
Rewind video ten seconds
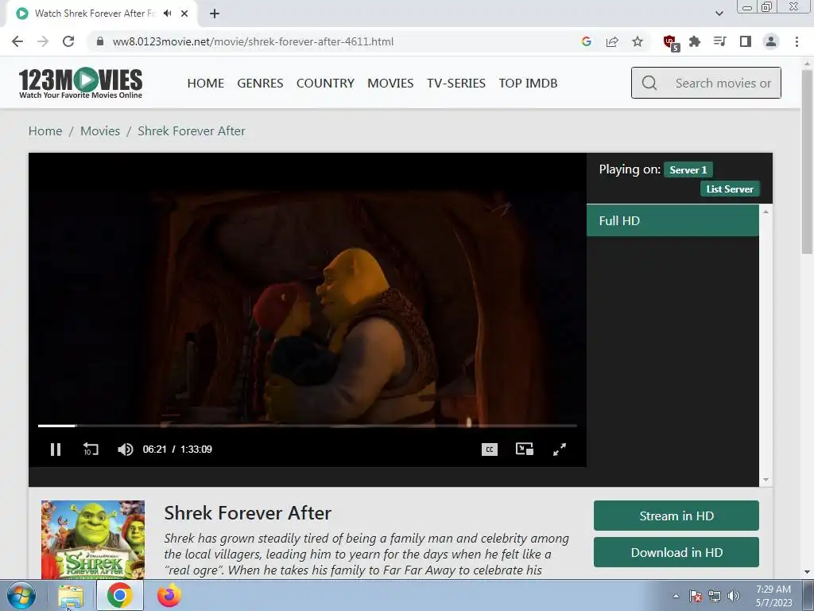tap(91, 449)
